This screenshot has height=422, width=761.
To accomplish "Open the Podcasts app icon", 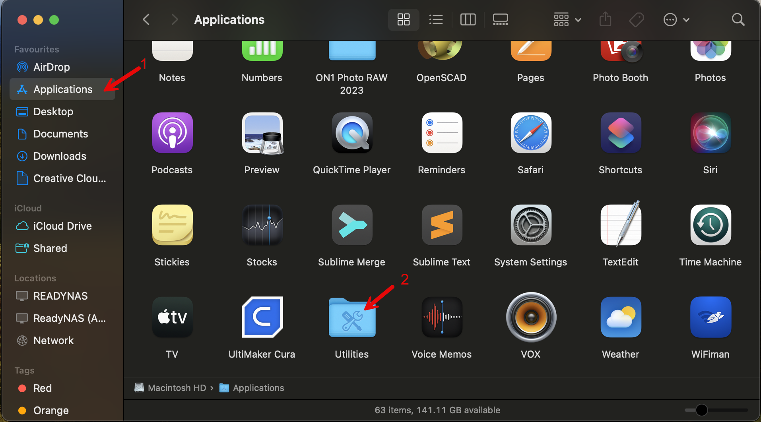I will coord(172,133).
